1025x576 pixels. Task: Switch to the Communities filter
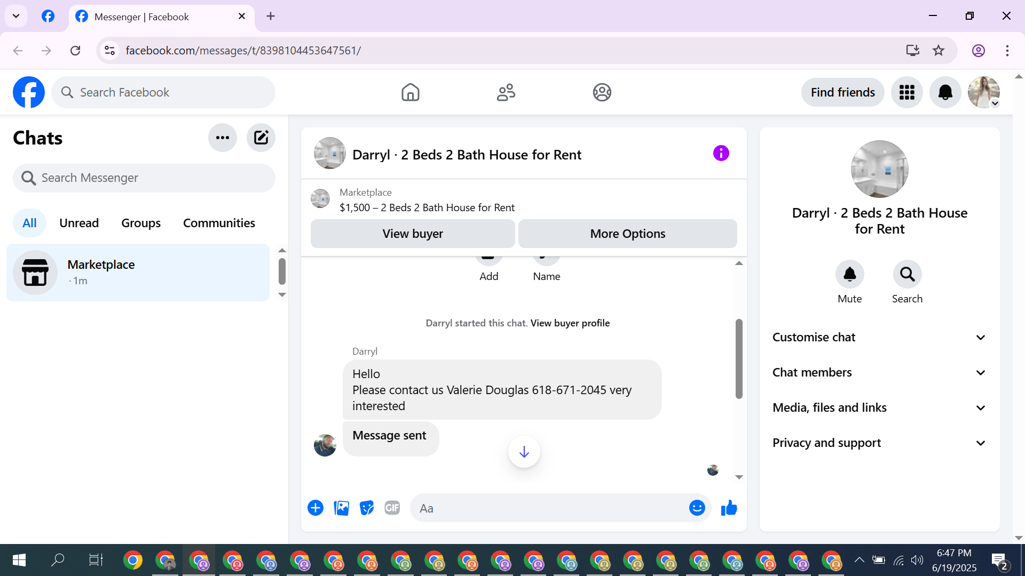tap(219, 223)
